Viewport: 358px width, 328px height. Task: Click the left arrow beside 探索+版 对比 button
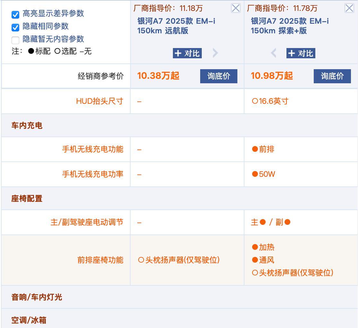pyautogui.click(x=274, y=53)
